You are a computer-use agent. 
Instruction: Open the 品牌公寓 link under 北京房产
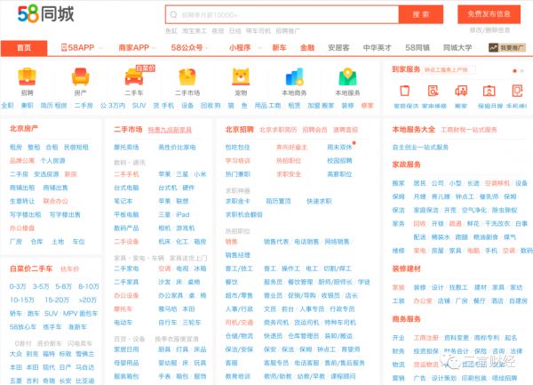pos(22,161)
